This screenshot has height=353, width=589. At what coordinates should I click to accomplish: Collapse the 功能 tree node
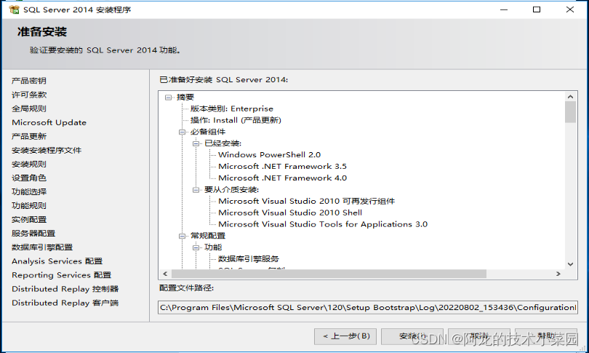pos(196,247)
